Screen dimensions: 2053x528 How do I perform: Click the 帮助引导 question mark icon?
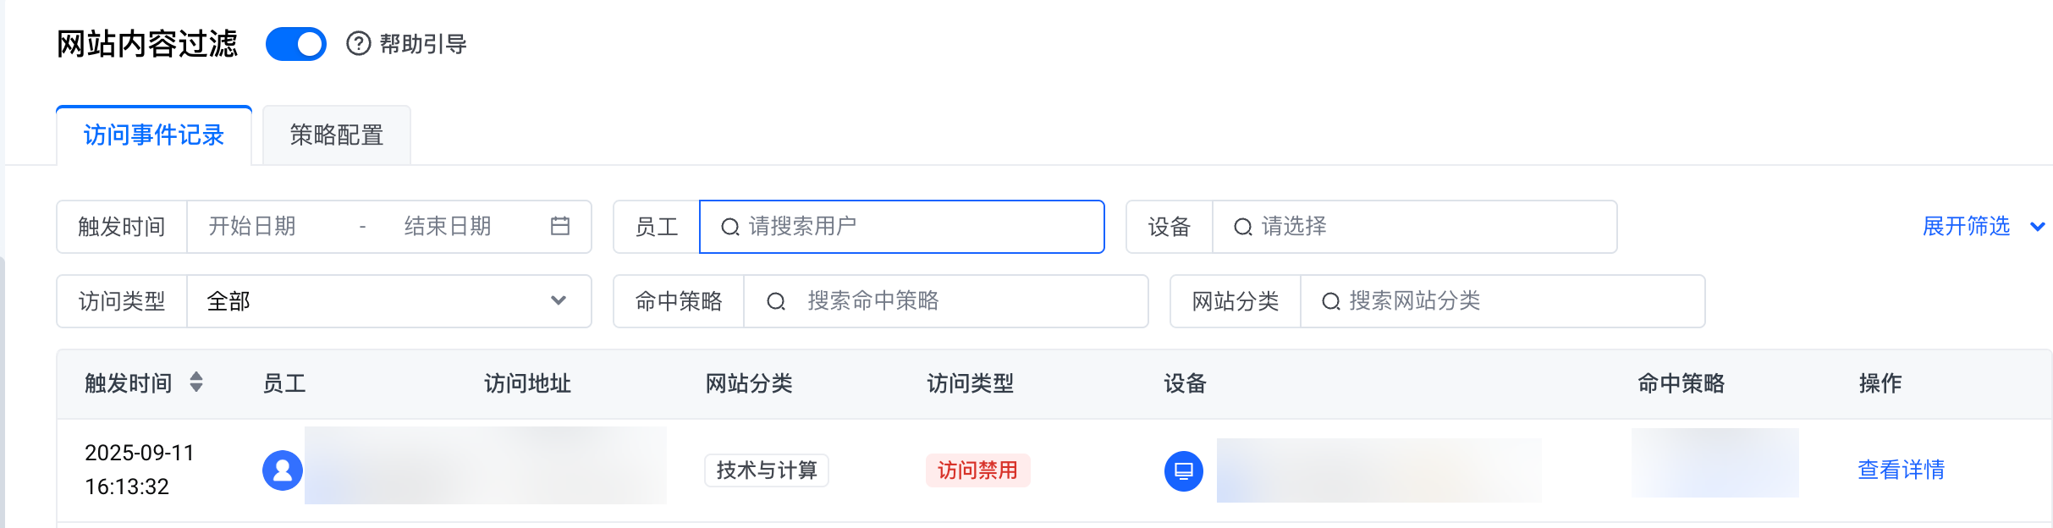tap(359, 44)
